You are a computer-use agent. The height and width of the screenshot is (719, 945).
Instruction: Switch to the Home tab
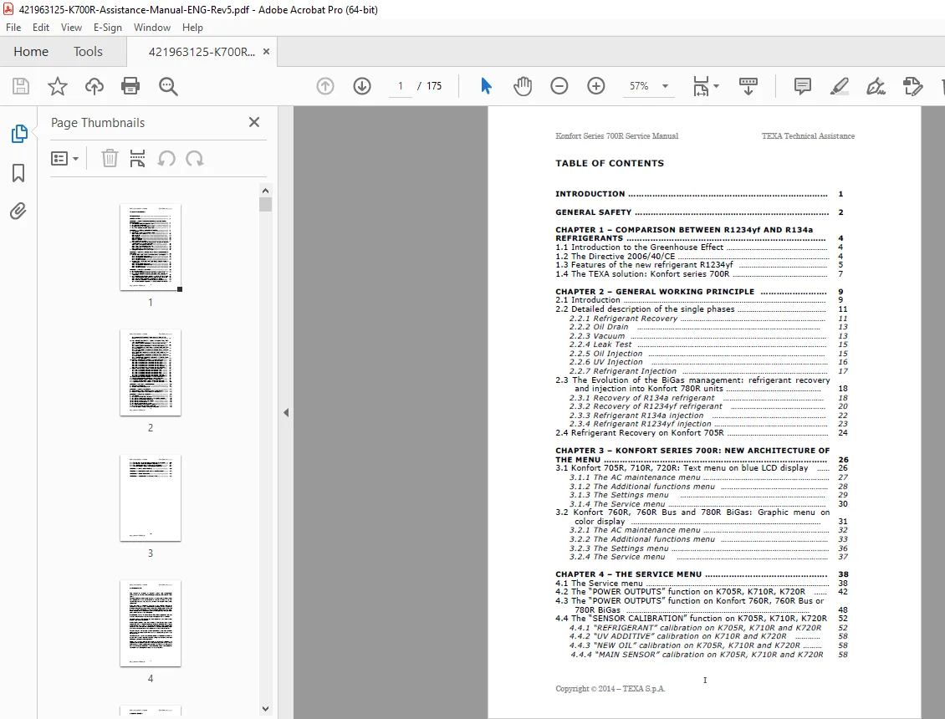pos(31,52)
